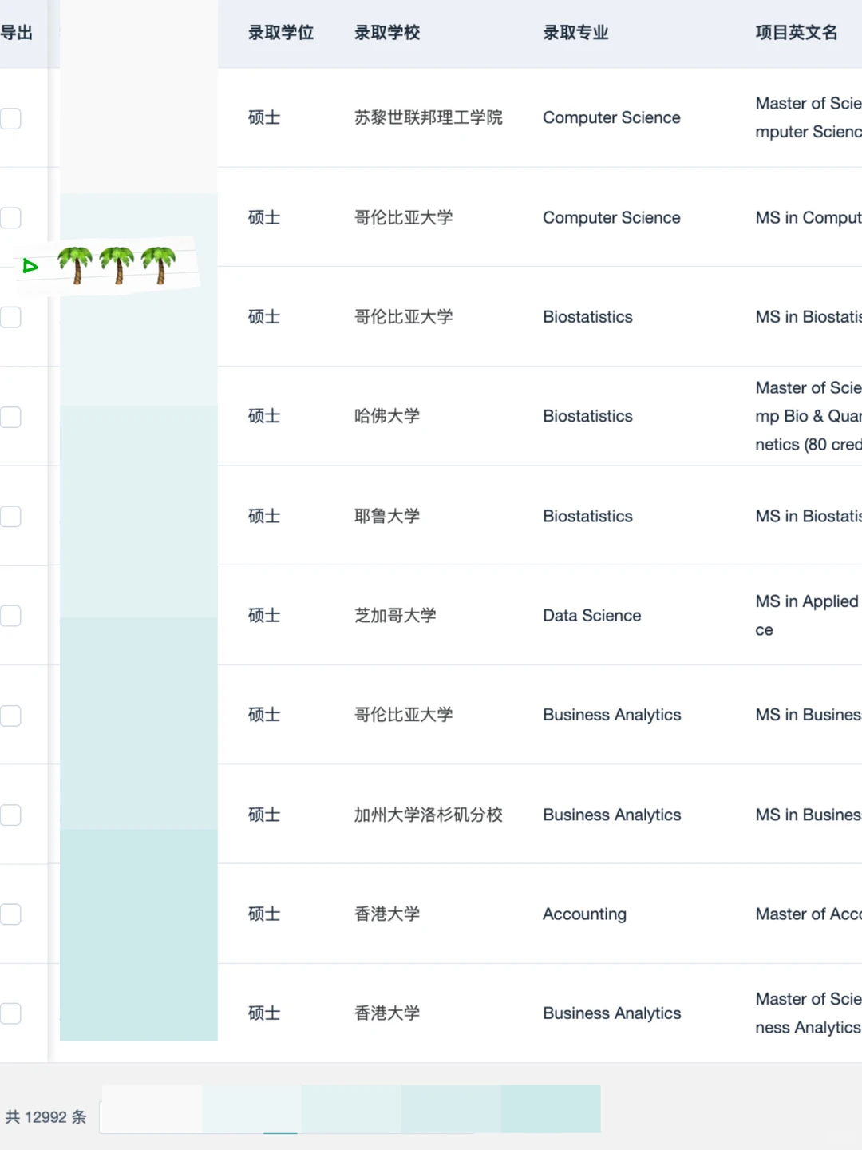862x1150 pixels.
Task: Click the Data Science major cell
Action: (x=592, y=615)
